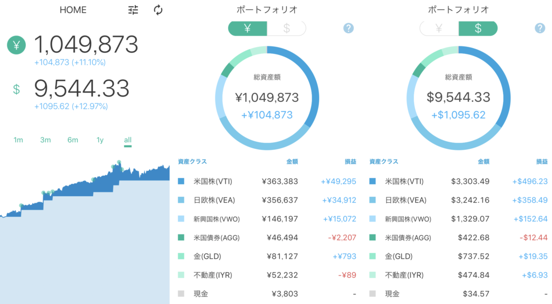Click 現金 gray swatch in yen list

pos(181,293)
